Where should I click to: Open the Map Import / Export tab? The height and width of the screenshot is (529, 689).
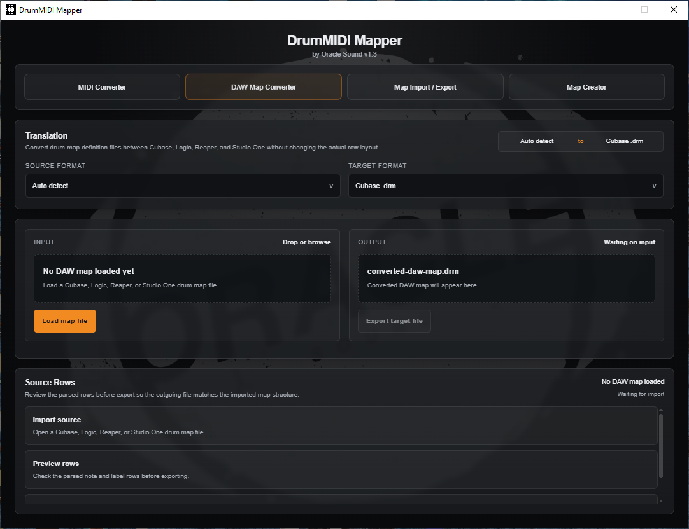(425, 87)
